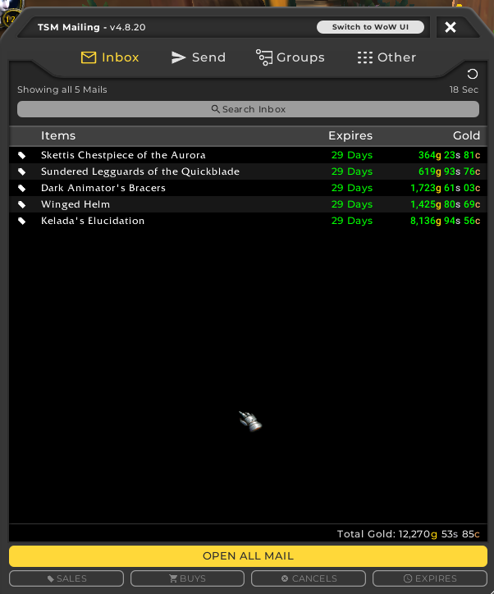Image resolution: width=494 pixels, height=594 pixels.
Task: Open all Sales mail
Action: click(x=66, y=578)
